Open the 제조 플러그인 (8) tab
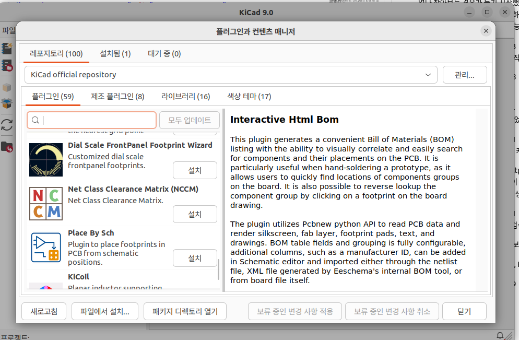This screenshot has height=340, width=519. coord(117,96)
